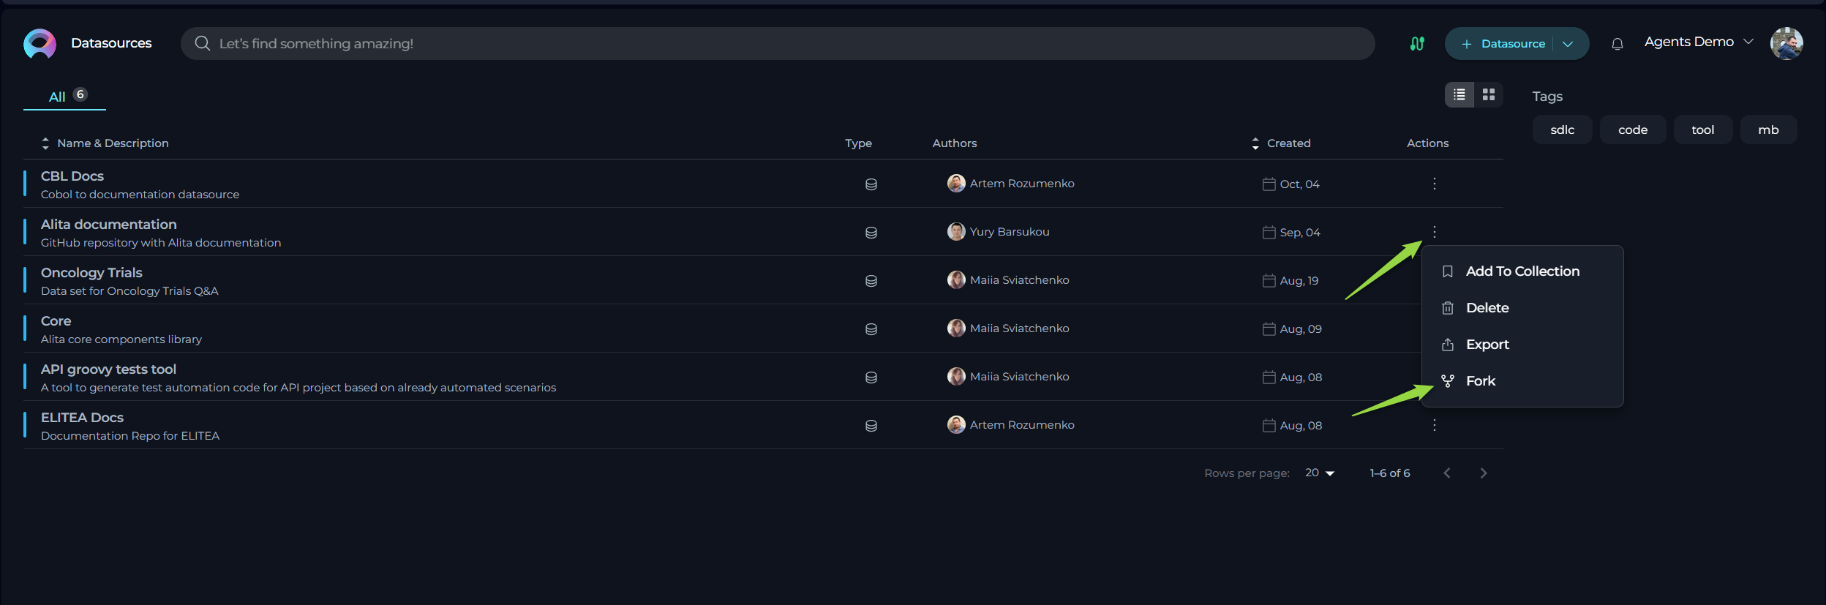Switch to grid card view
Screen dimensions: 1826x605
(x=1489, y=95)
